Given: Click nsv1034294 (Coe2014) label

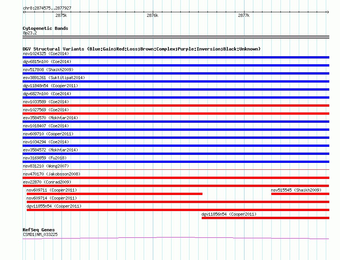Looking at the screenshot, I should click(46, 142).
